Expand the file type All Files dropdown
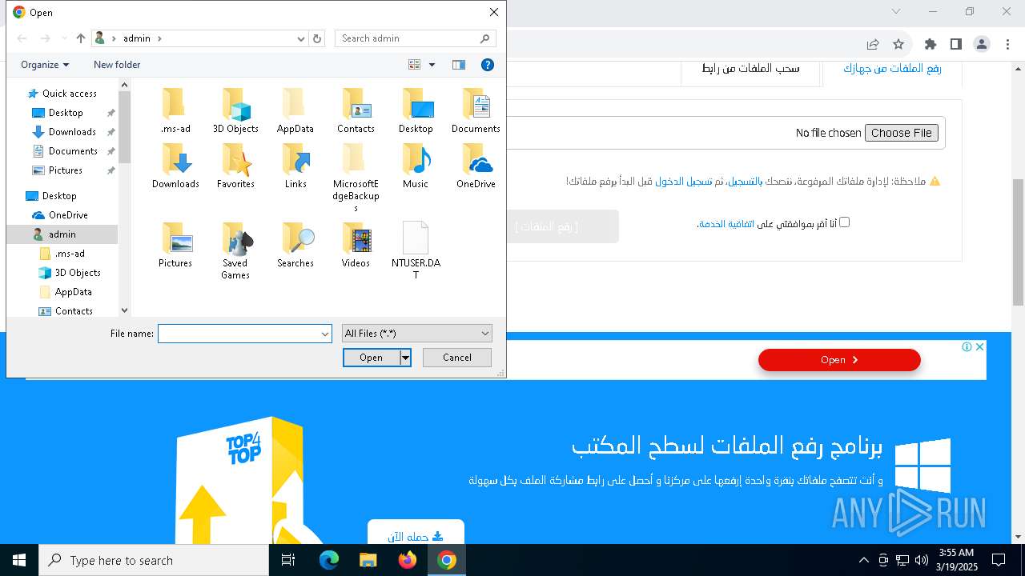Viewport: 1025px width, 576px height. (485, 334)
